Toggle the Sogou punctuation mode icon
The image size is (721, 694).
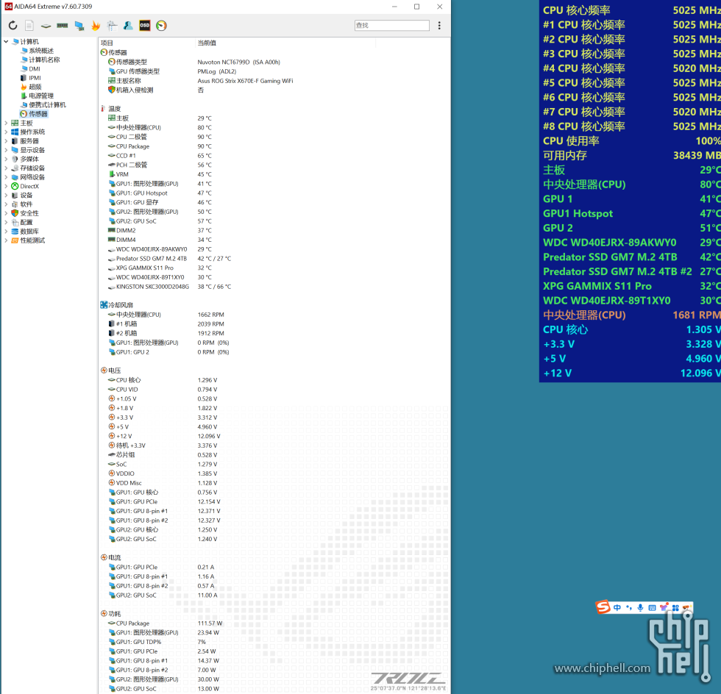click(x=628, y=607)
